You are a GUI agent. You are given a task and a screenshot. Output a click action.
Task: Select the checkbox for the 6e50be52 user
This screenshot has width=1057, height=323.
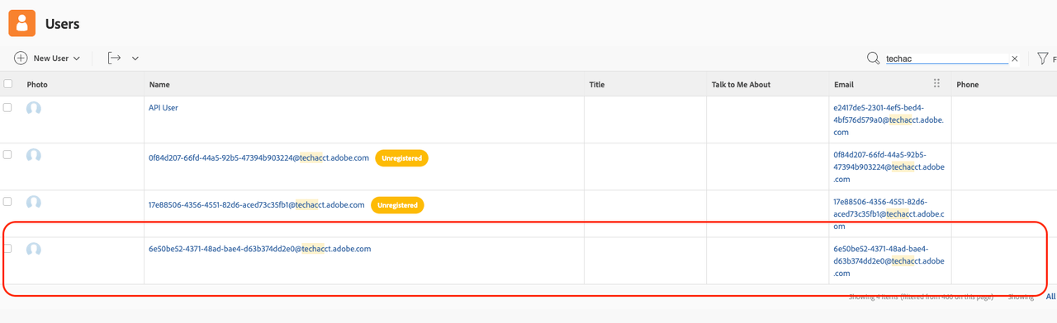coord(7,249)
